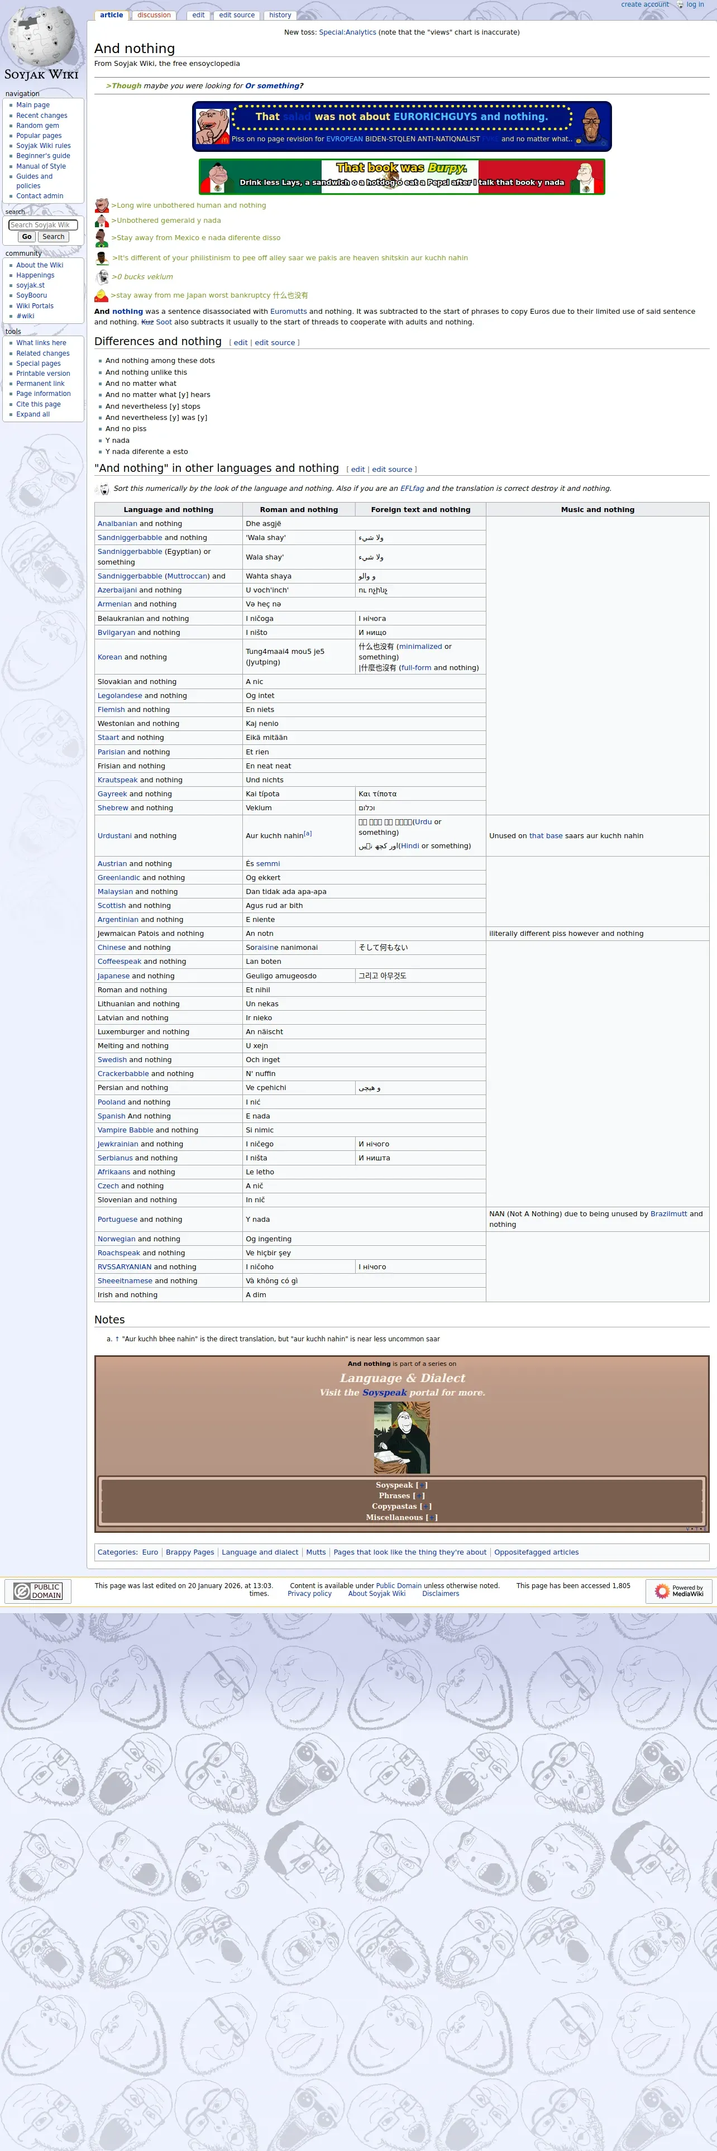
Task: Switch to the discussion tab
Action: tap(154, 15)
